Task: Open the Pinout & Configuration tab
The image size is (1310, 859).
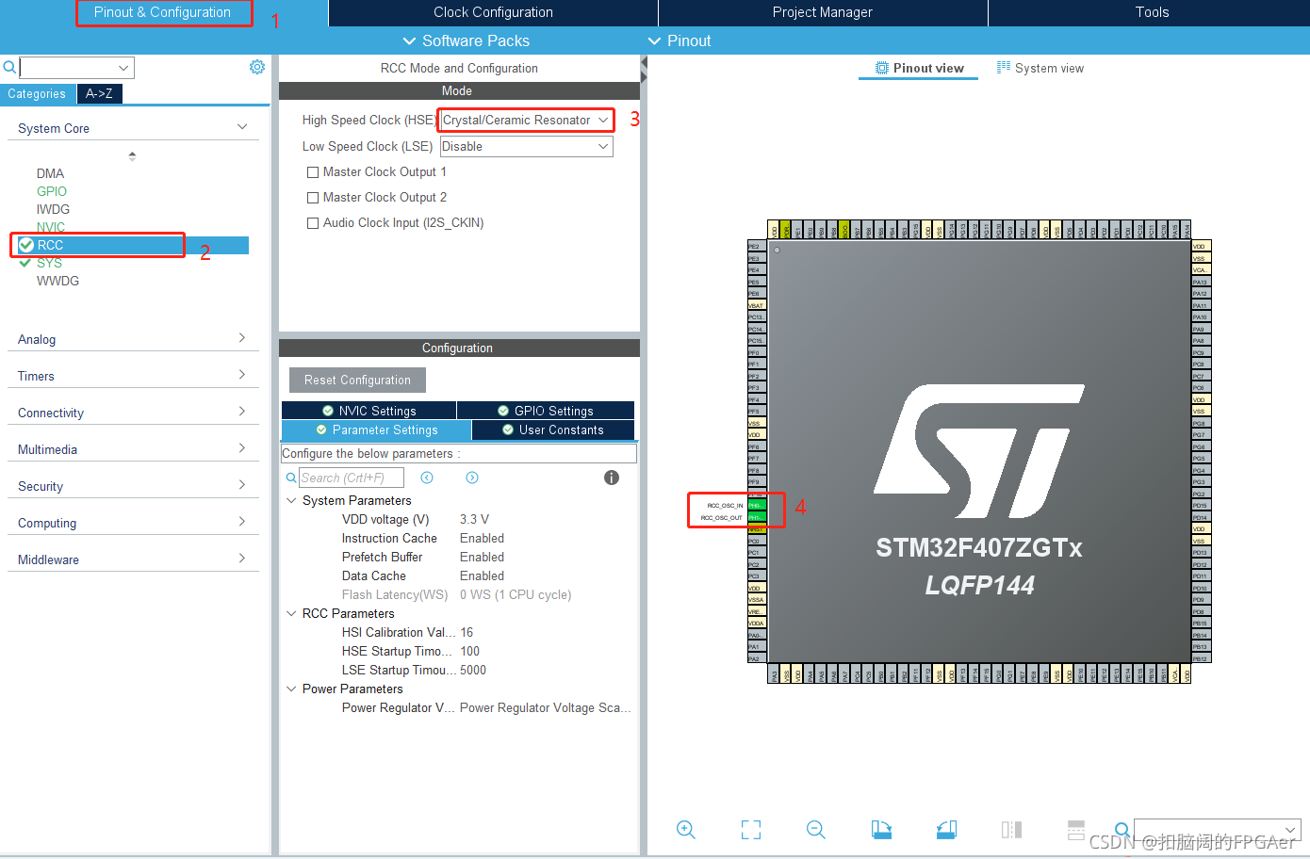Action: [163, 12]
